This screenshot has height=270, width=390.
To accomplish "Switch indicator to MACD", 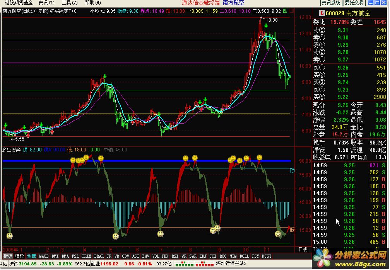I will point(44,256).
